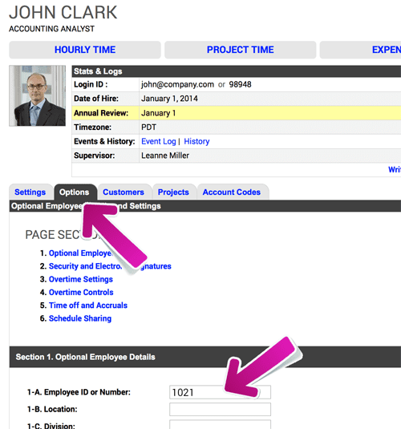
Task: Open the PROJECT TIME section
Action: (x=240, y=50)
